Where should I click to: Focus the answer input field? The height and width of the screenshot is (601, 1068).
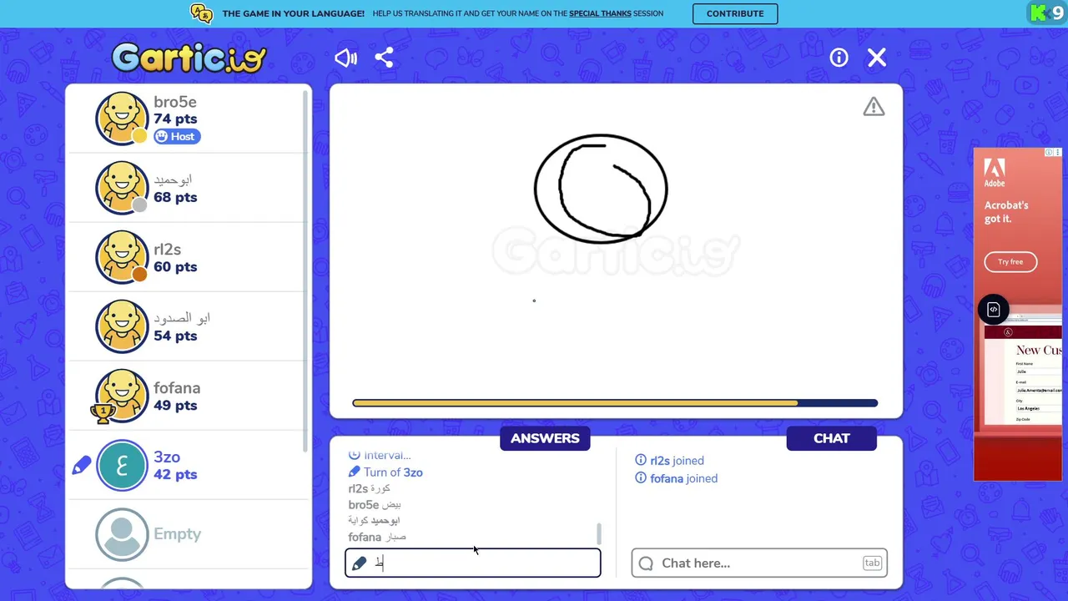(x=473, y=563)
